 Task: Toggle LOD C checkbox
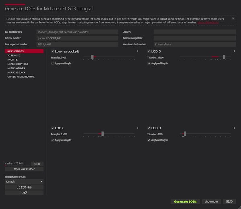53,128
